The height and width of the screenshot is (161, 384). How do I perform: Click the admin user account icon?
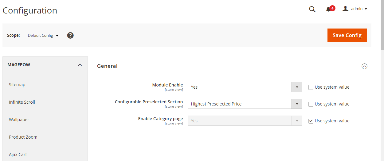tap(346, 9)
